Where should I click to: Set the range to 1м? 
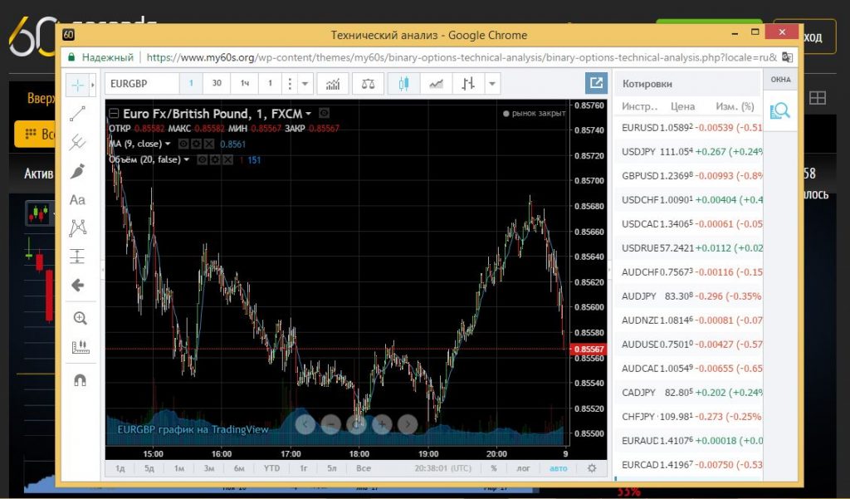pos(179,468)
